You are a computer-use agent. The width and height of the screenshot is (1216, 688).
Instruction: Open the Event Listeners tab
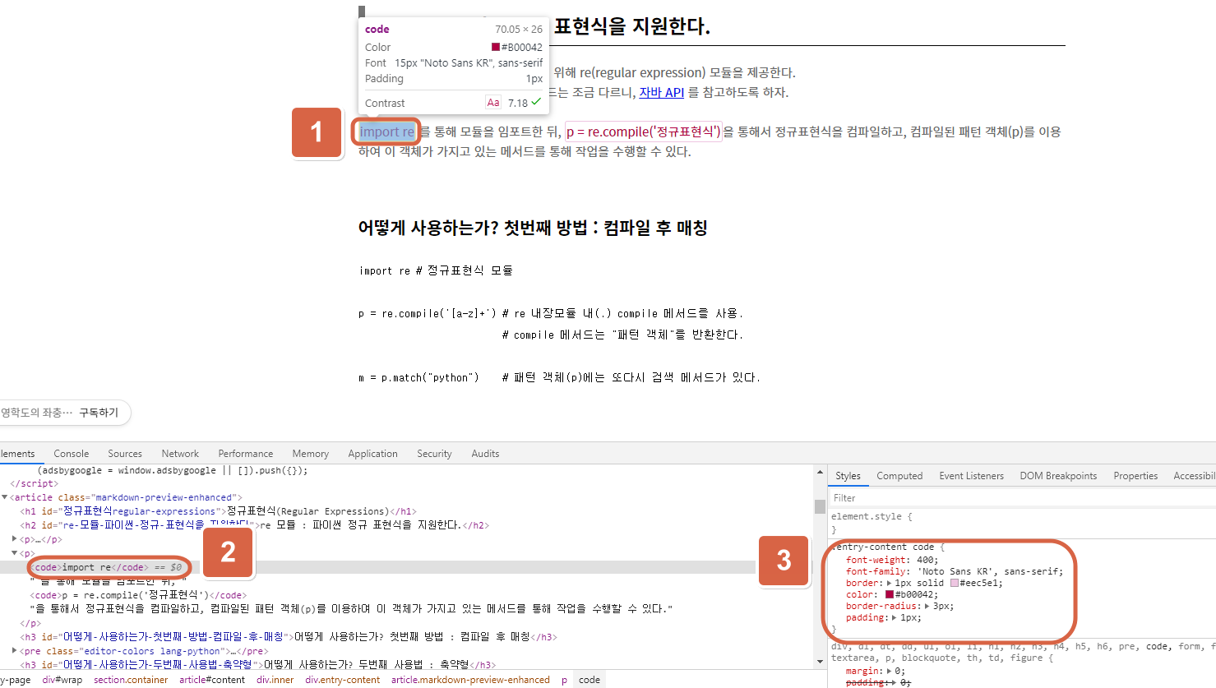pyautogui.click(x=971, y=476)
